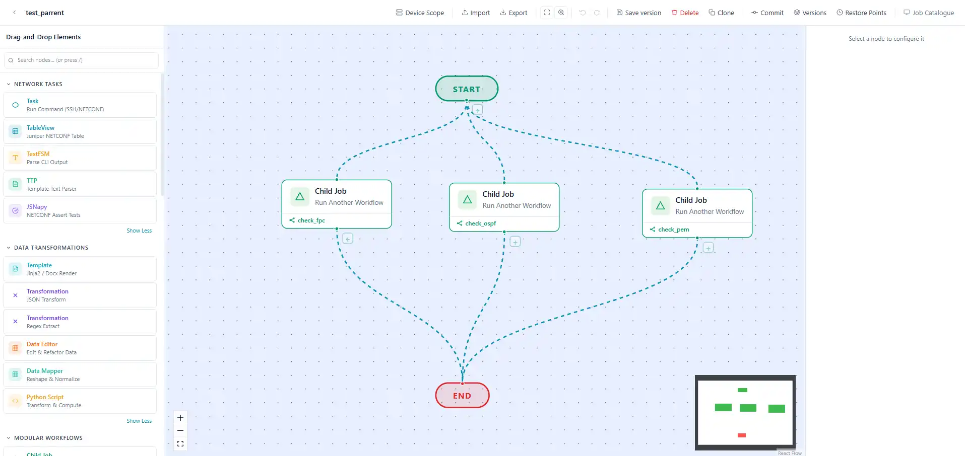Select the TextFSM element icon

tap(15, 158)
